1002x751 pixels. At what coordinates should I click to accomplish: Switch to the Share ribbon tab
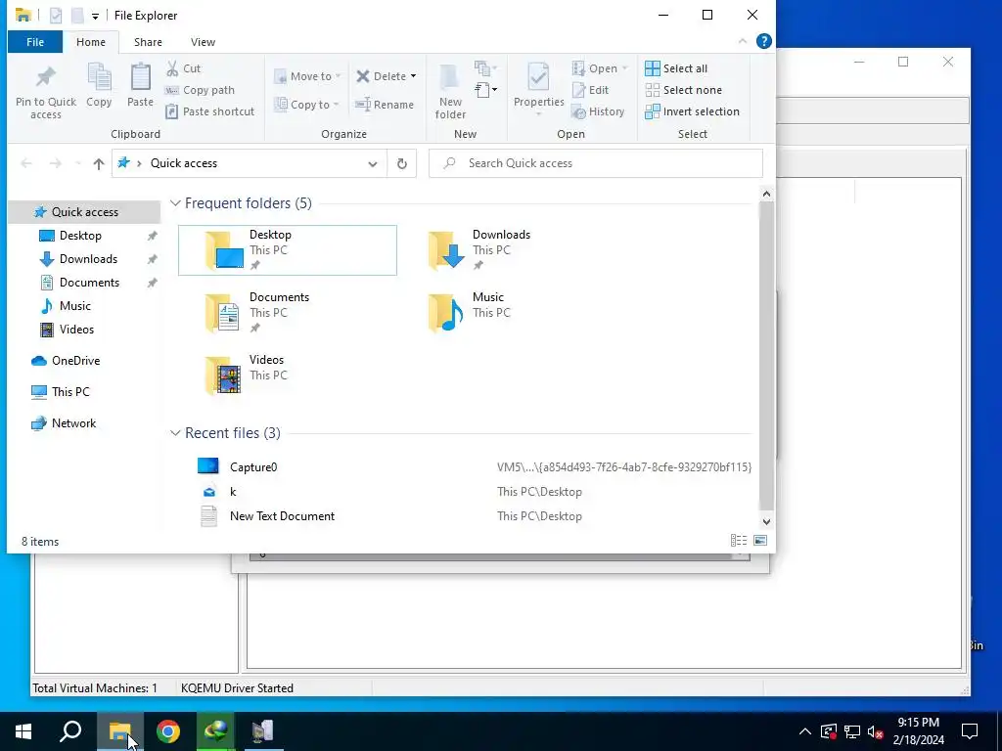[148, 42]
